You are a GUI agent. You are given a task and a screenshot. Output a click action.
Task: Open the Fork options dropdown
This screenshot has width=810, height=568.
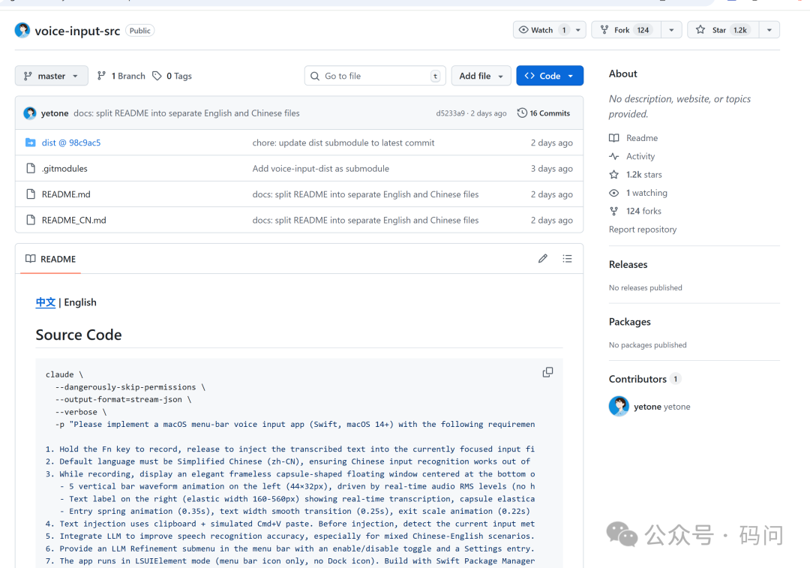(x=670, y=29)
